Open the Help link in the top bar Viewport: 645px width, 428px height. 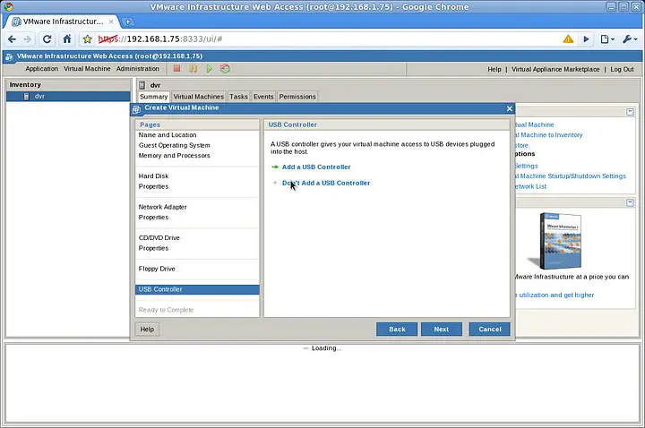(x=494, y=69)
